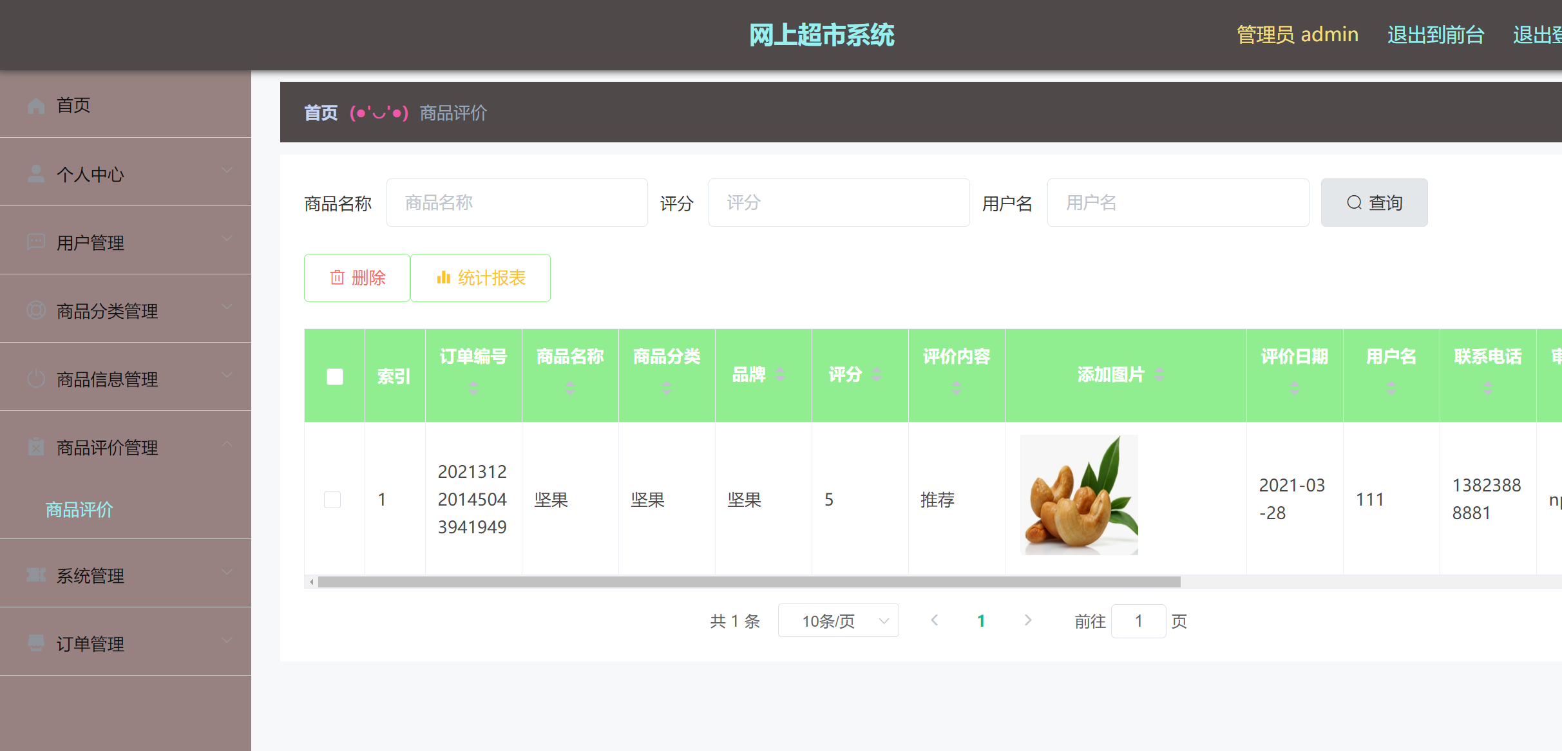Click the trash icon on 删除 button

pos(337,278)
